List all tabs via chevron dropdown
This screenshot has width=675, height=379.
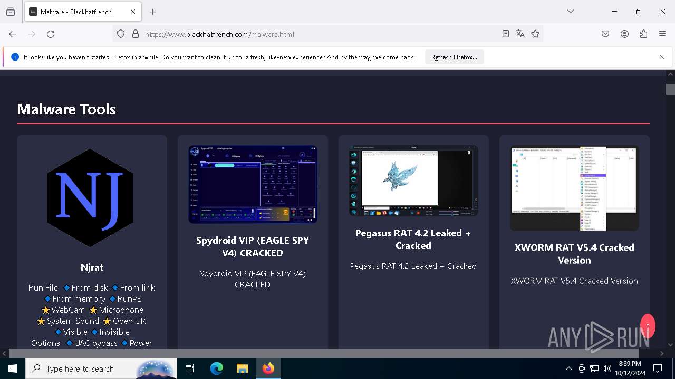point(571,12)
